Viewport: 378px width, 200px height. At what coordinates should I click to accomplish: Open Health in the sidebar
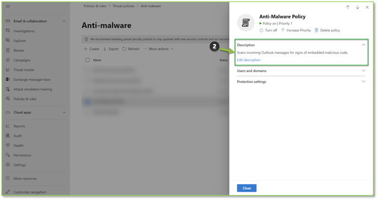[19, 145]
